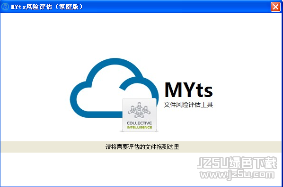283x187 pixels.
Task: Click the window title MYts风险评估（家庭版）
Action: (47, 7)
